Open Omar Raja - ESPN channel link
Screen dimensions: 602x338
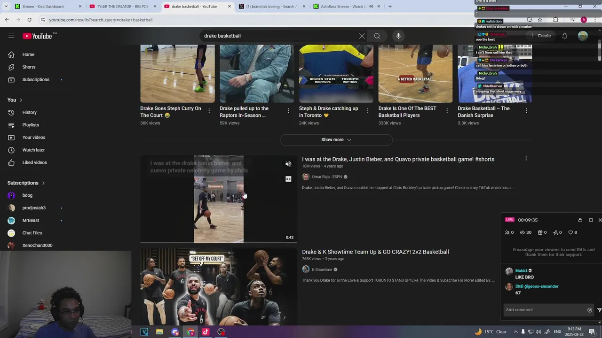point(327,177)
